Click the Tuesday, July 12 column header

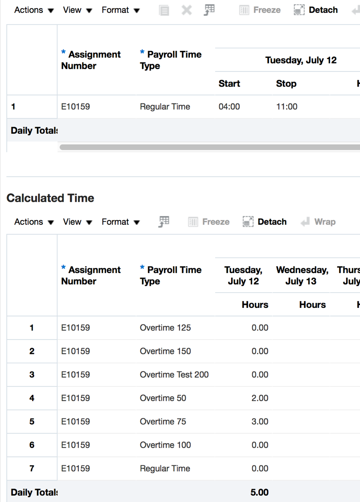(x=301, y=60)
